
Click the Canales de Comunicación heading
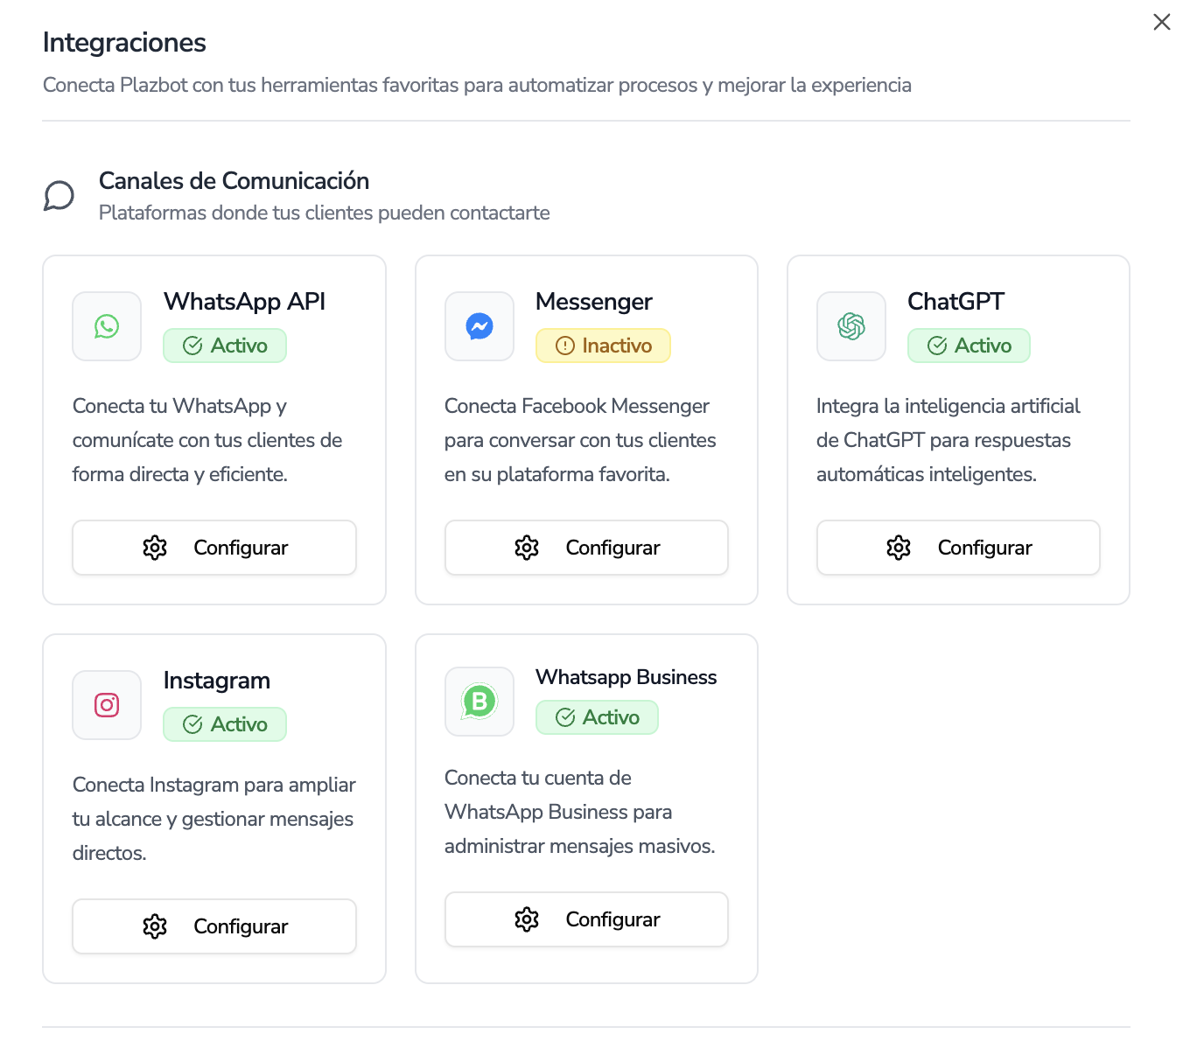tap(234, 181)
